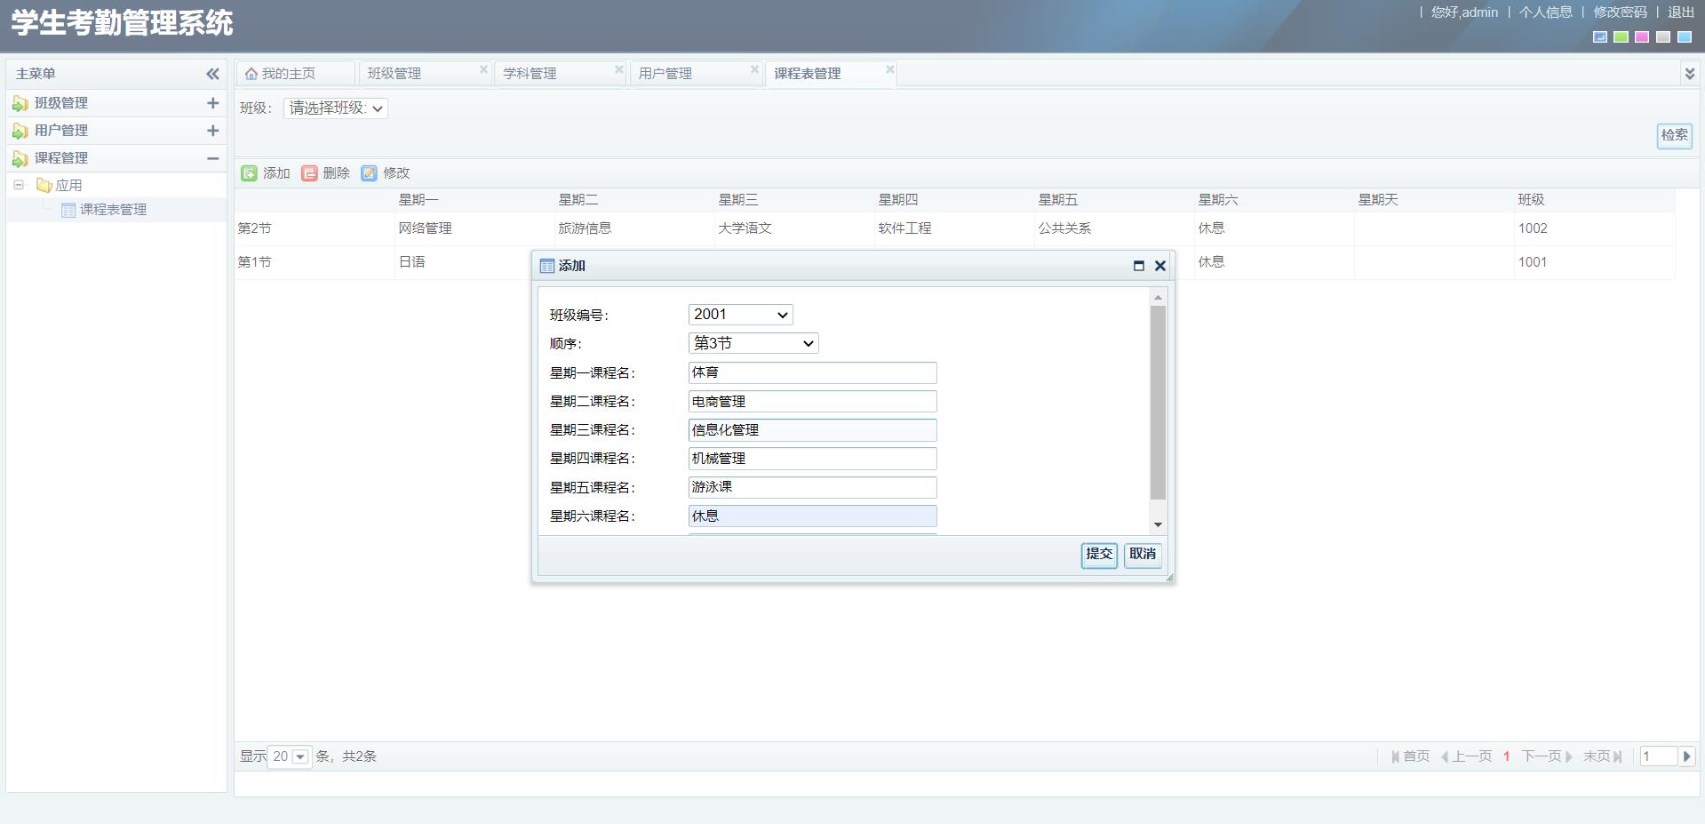Viewport: 1705px width, 824px height.
Task: Click the 星期六课程名 input field
Action: (812, 516)
